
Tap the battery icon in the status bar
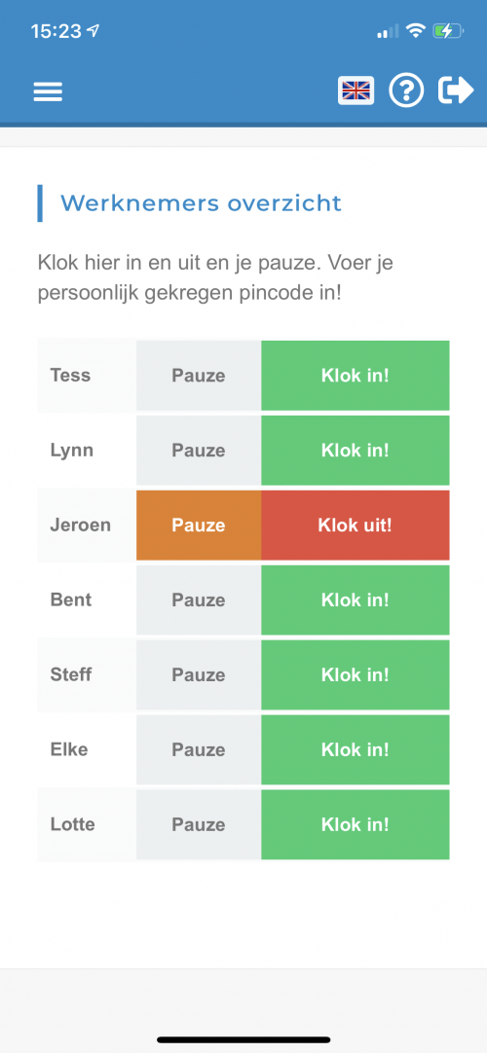[447, 31]
